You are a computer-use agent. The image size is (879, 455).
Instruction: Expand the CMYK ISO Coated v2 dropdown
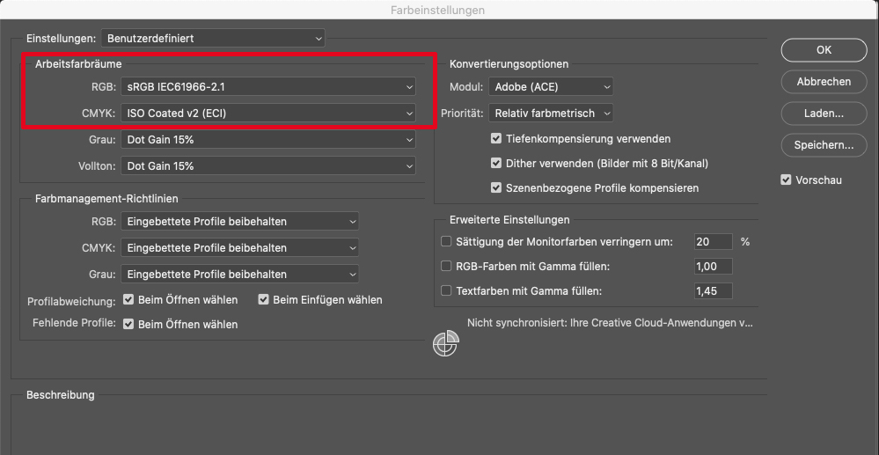pyautogui.click(x=268, y=114)
